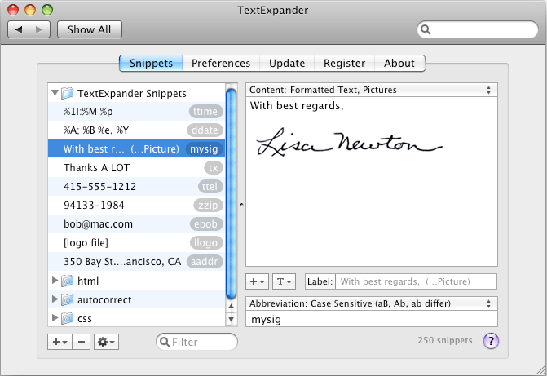This screenshot has width=547, height=376.
Task: Click the ttel abbreviation badge
Action: [210, 187]
